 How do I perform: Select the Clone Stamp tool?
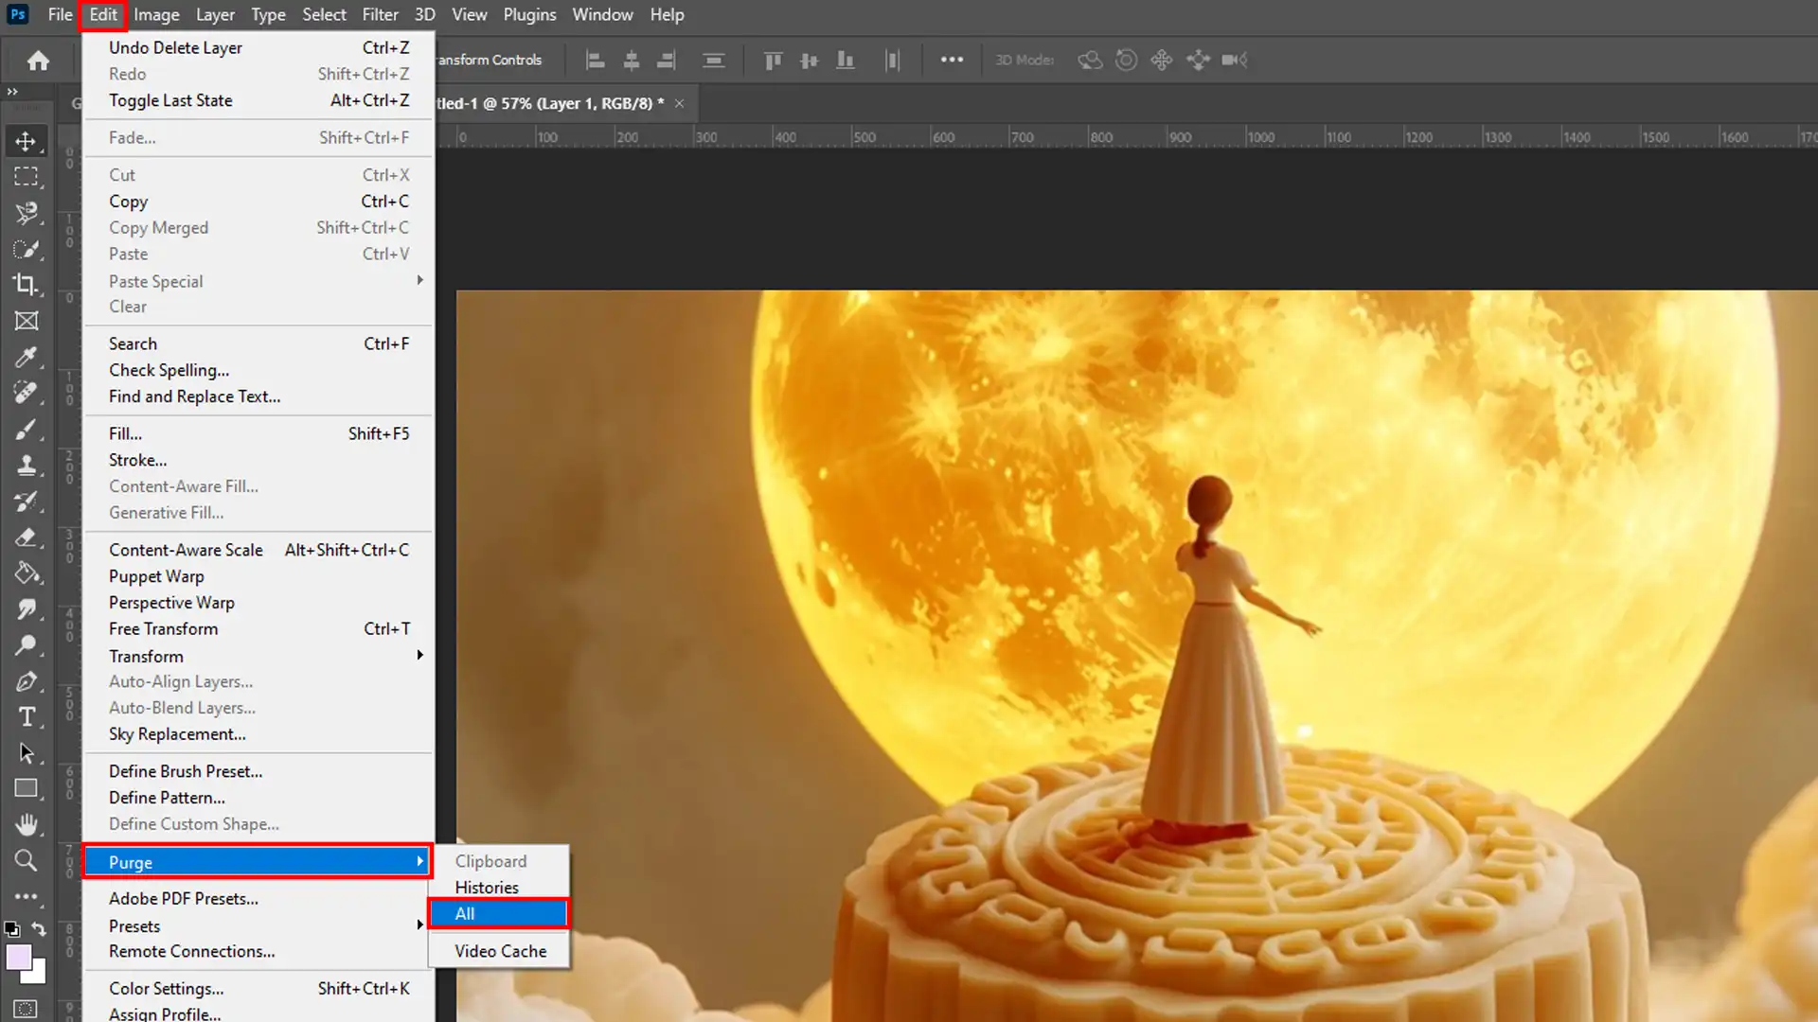[x=26, y=466]
